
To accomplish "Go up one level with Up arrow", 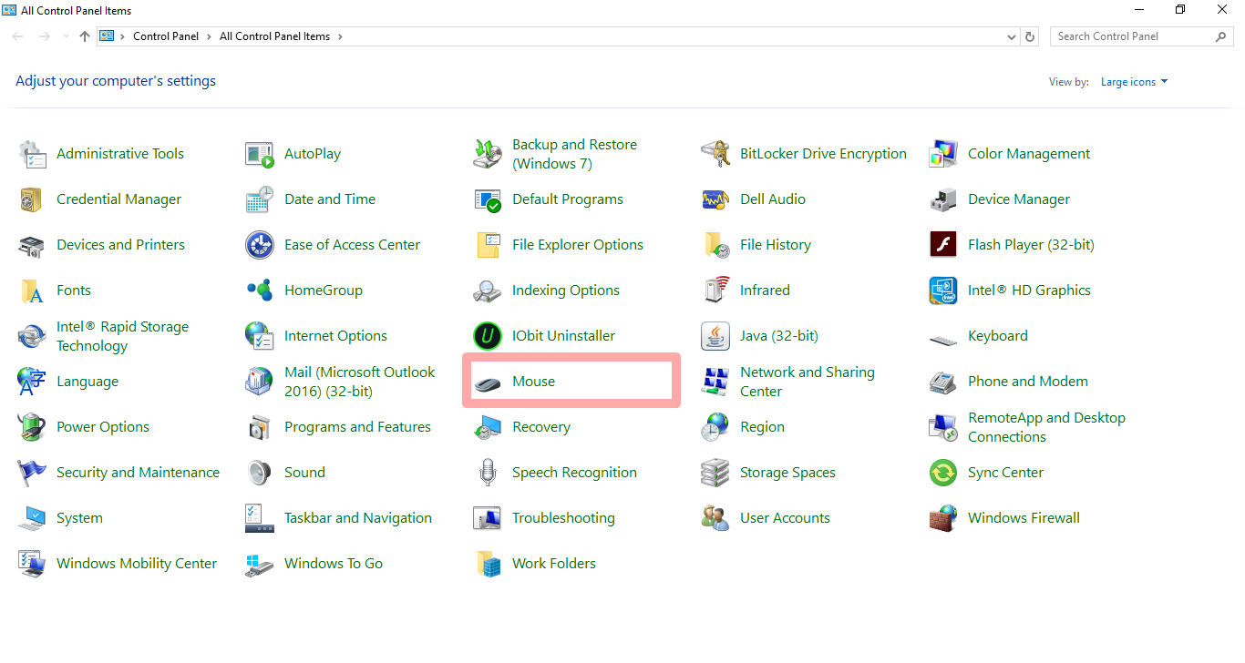I will tap(85, 36).
